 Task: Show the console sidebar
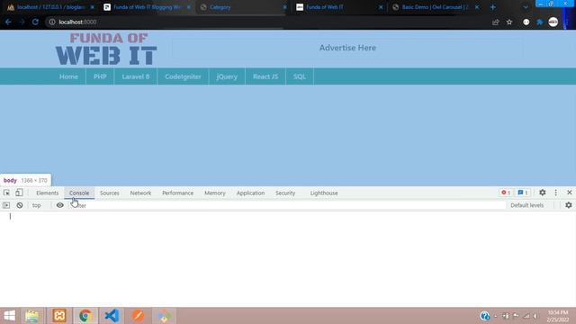[x=6, y=205]
